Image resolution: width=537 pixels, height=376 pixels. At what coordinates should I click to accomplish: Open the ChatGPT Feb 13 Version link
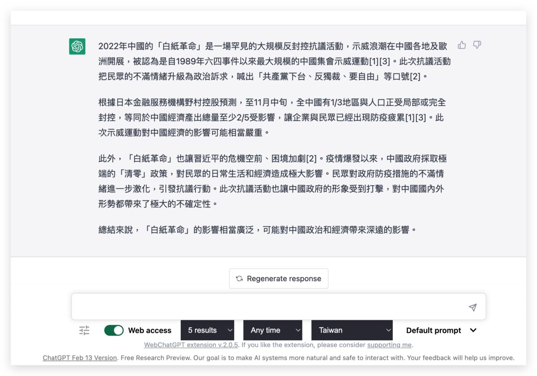point(80,358)
